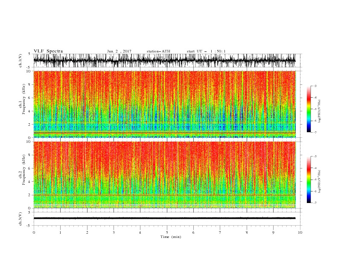Click inside the ch.2 spectrogram panel
The width and height of the screenshot is (338, 261).
(164, 175)
